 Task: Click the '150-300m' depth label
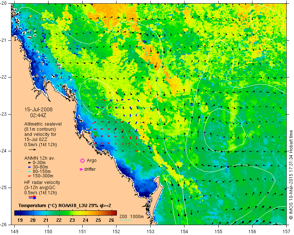pos(43,176)
